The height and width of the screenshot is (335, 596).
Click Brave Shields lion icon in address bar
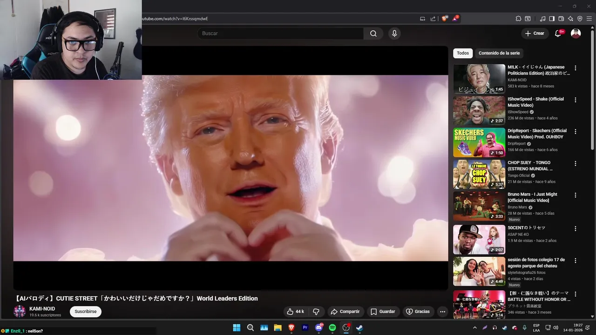click(x=445, y=19)
